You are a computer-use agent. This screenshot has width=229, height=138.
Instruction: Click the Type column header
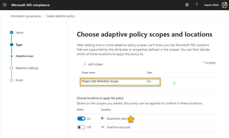point(149,73)
